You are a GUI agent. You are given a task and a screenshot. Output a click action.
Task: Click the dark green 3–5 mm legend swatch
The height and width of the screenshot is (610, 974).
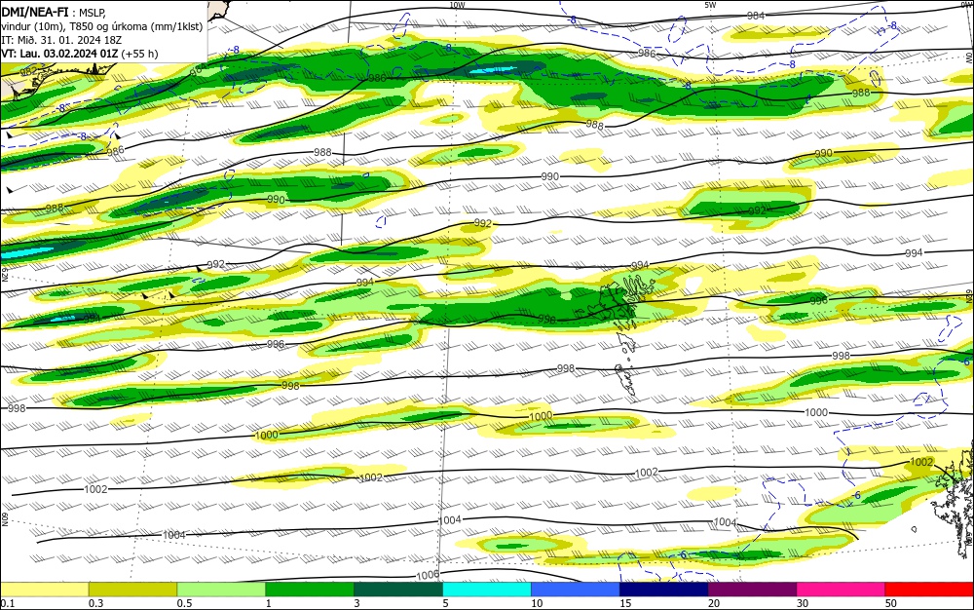point(398,590)
